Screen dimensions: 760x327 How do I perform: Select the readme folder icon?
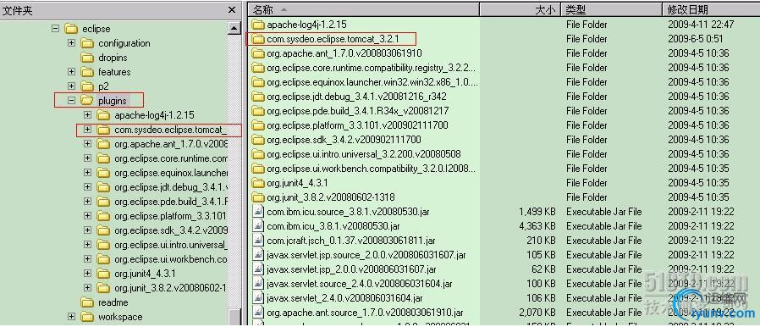point(87,302)
